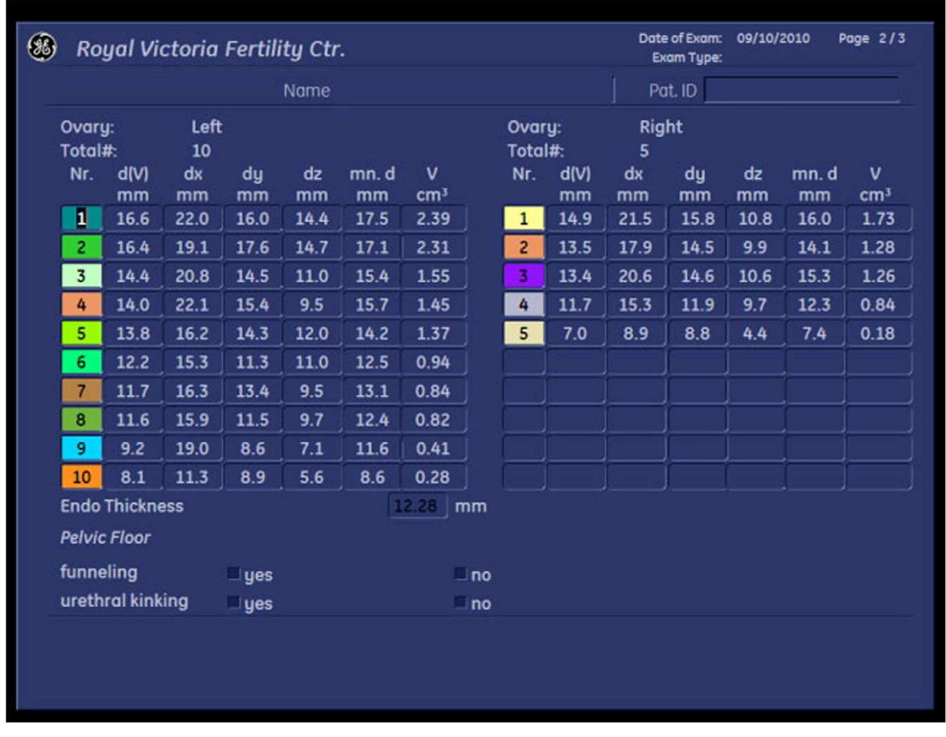Click right ovary dz value 4.4

755,333
